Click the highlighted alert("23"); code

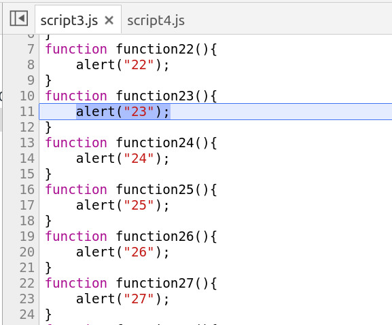point(123,111)
